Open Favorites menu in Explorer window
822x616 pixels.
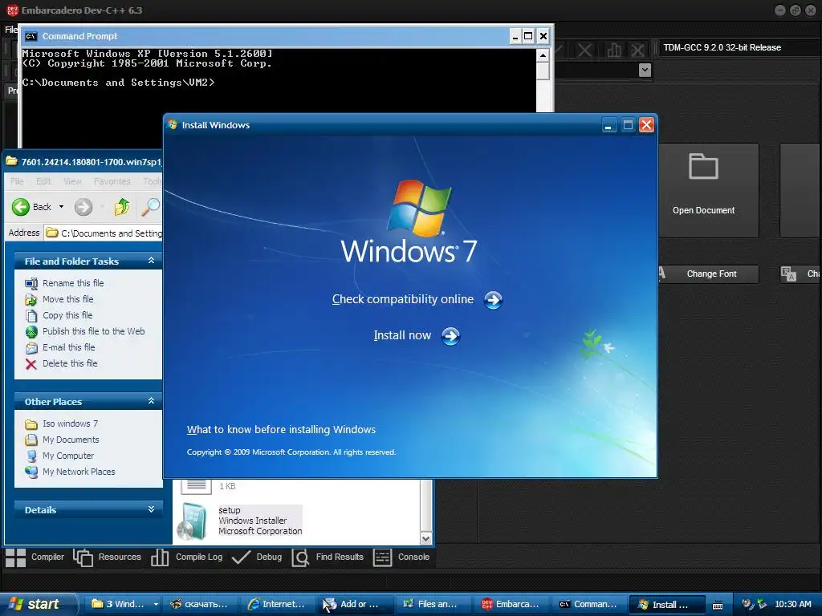coord(112,181)
